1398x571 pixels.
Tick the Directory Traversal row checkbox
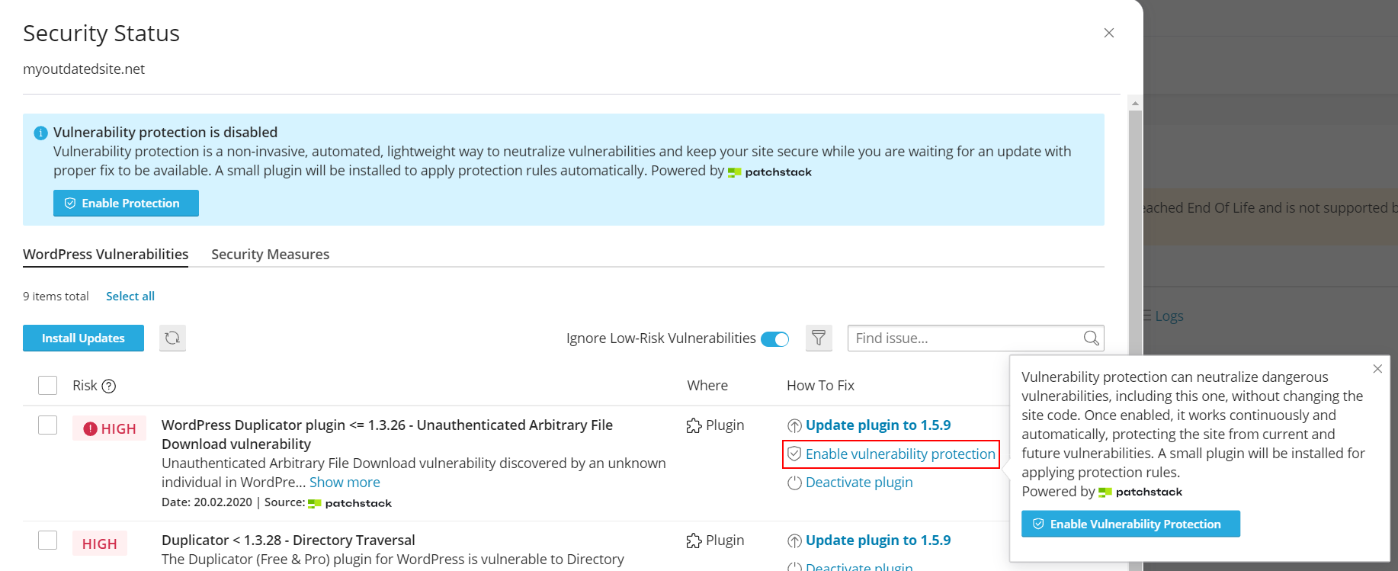(x=48, y=541)
